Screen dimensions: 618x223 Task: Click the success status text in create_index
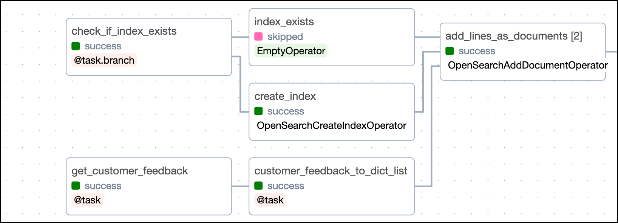coord(286,111)
